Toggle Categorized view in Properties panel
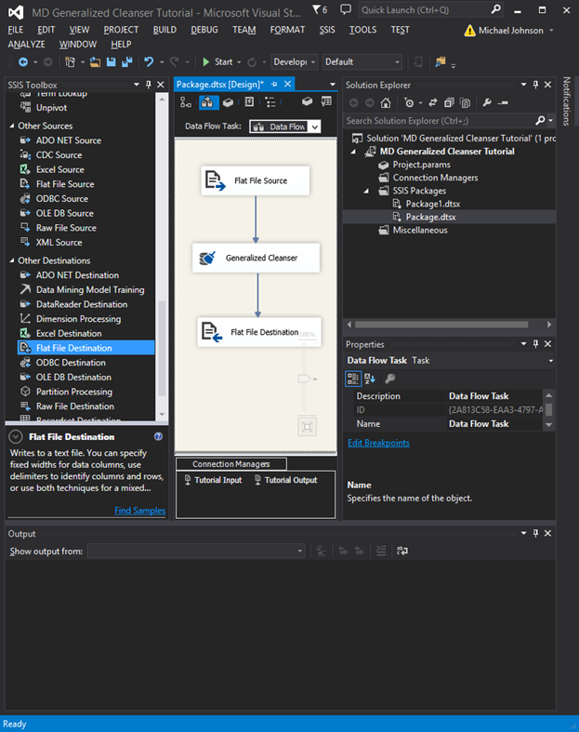Image resolution: width=579 pixels, height=732 pixels. (353, 379)
